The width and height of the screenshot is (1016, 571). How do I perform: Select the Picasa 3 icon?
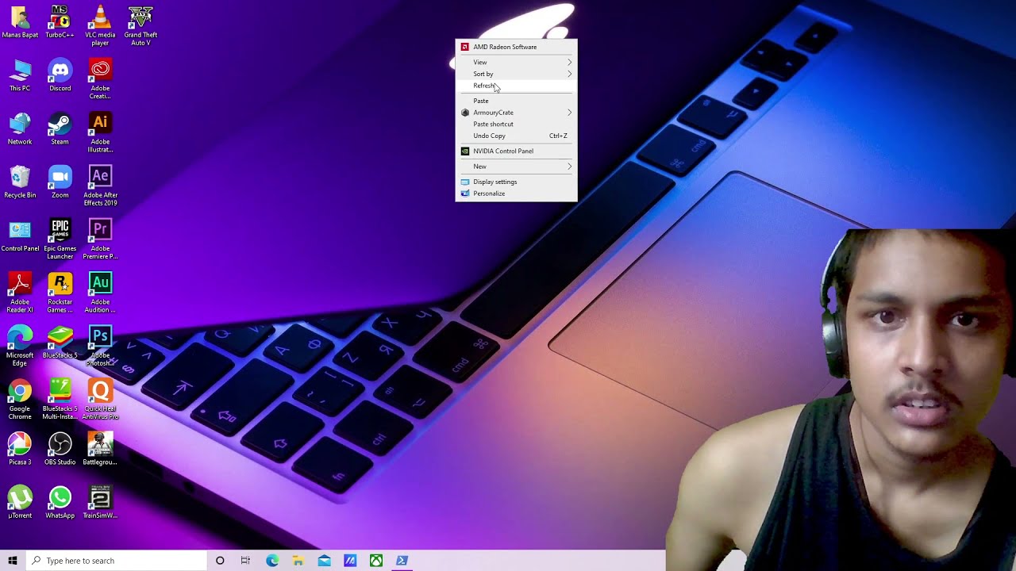20,449
